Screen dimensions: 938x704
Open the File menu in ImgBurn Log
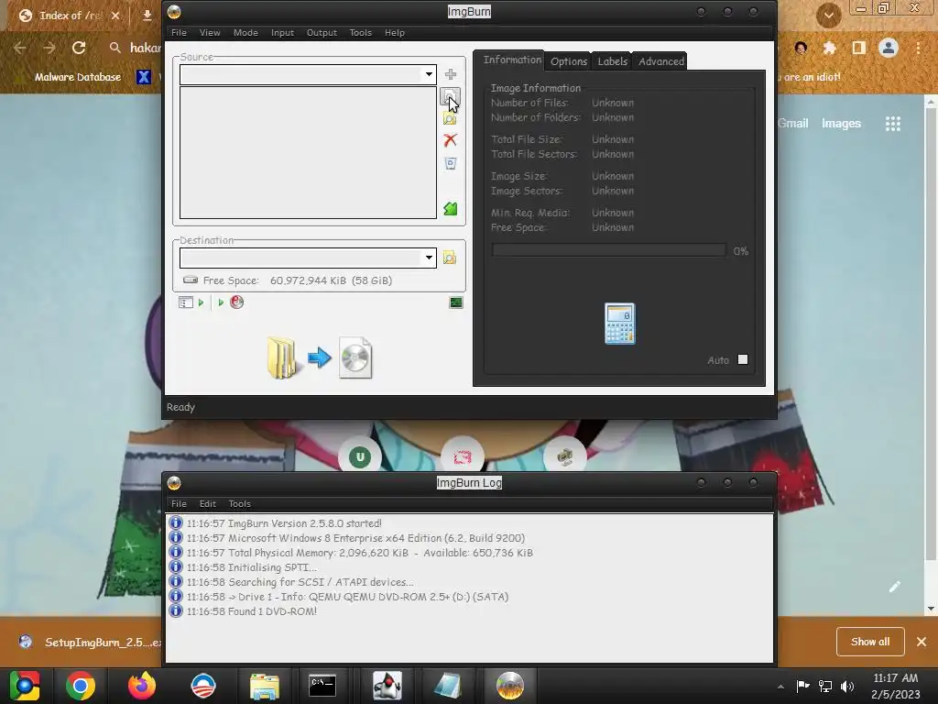click(x=179, y=504)
